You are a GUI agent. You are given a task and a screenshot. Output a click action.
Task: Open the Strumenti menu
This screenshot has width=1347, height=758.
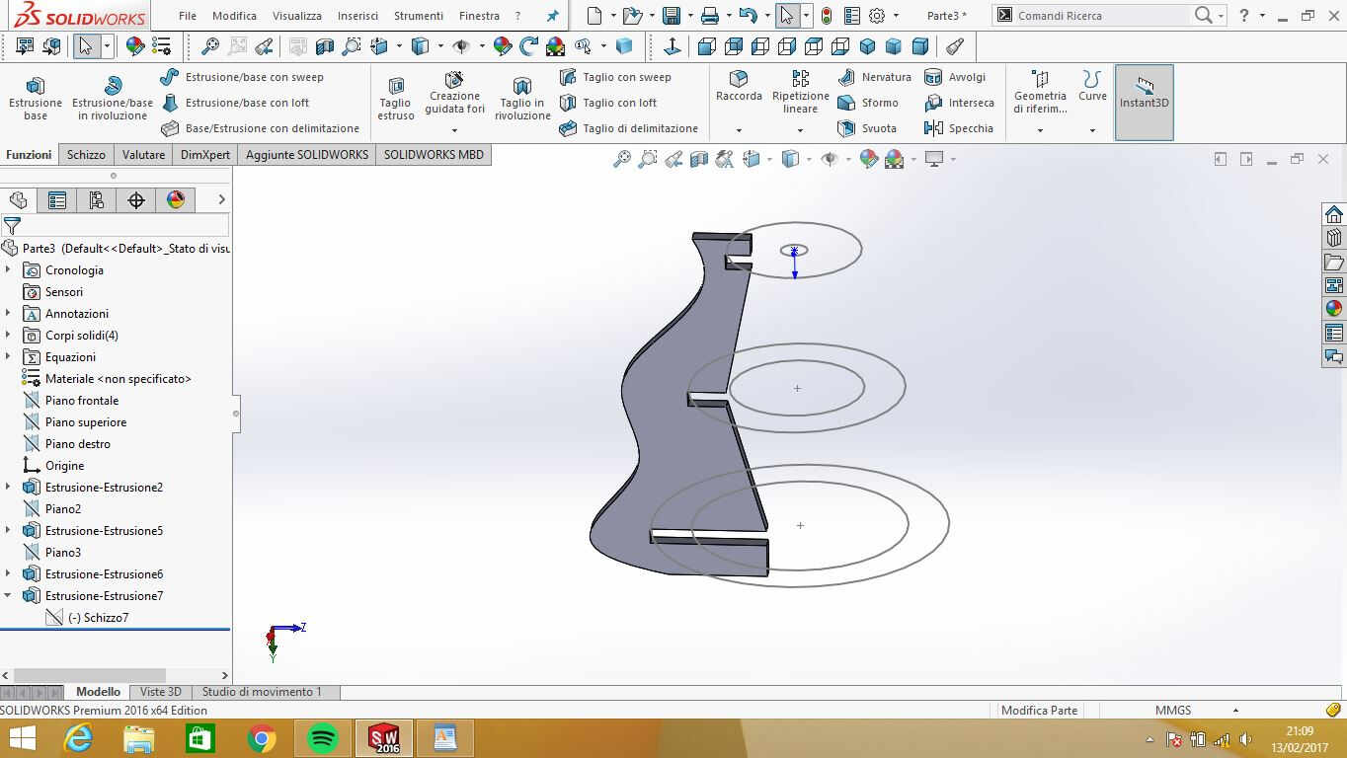tap(419, 16)
